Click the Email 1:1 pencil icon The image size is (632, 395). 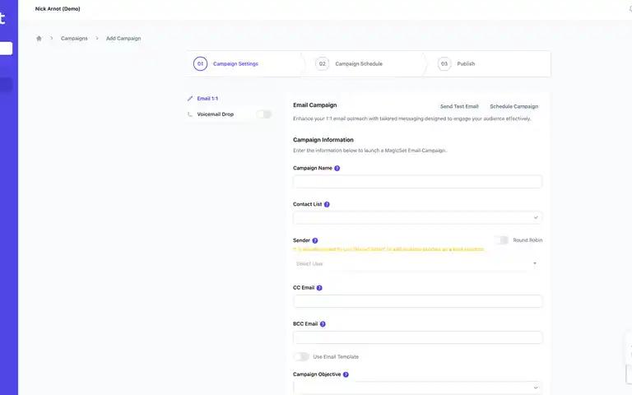coord(190,99)
